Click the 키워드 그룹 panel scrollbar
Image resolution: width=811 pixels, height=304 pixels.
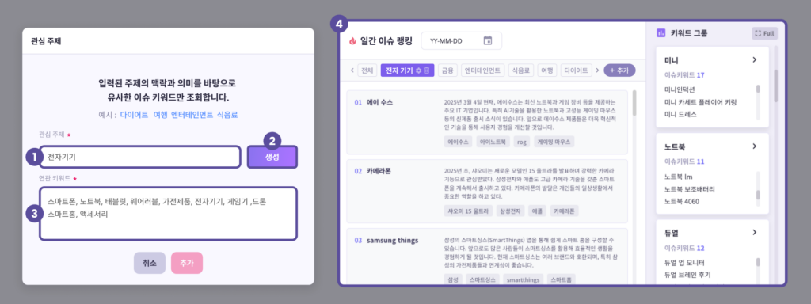775,85
